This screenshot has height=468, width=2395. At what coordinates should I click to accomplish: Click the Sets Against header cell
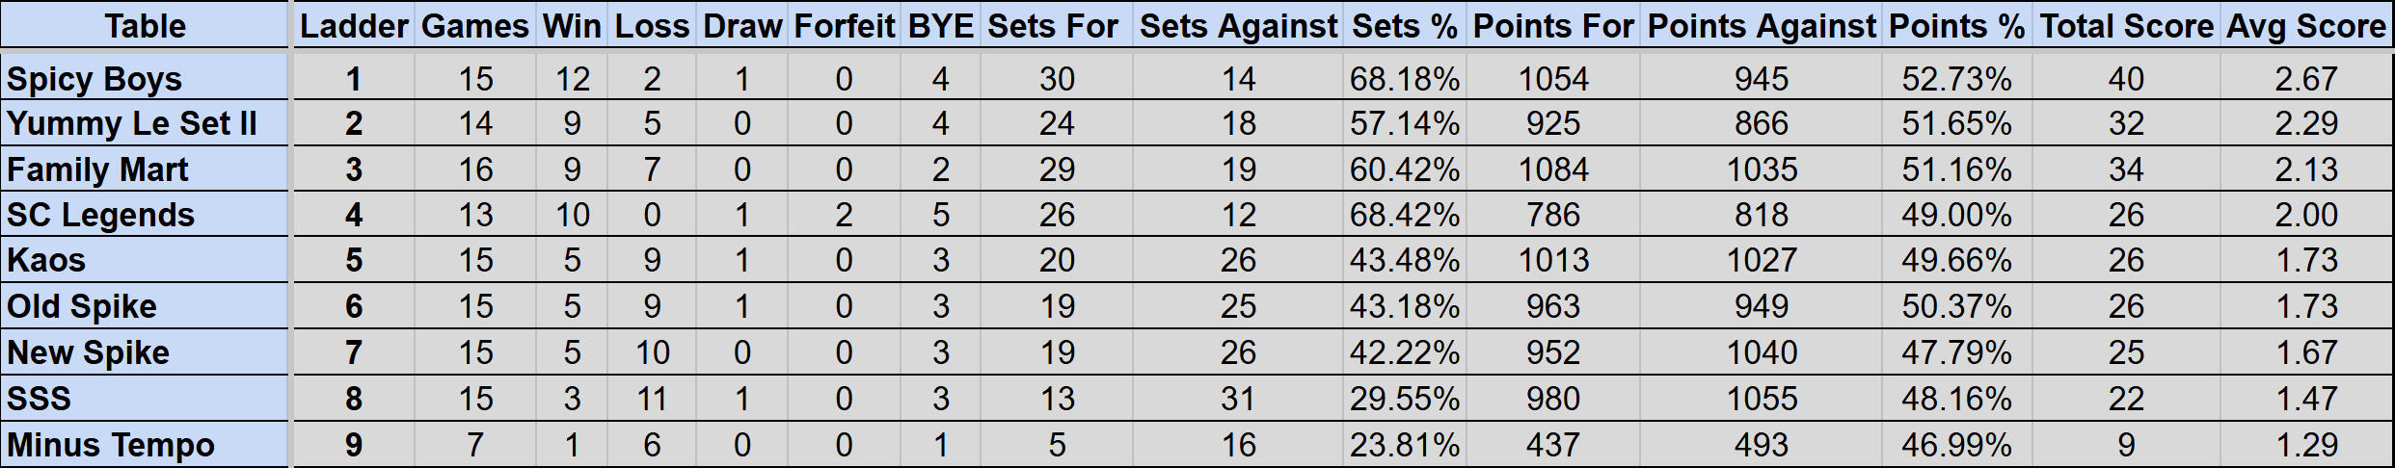1238,26
